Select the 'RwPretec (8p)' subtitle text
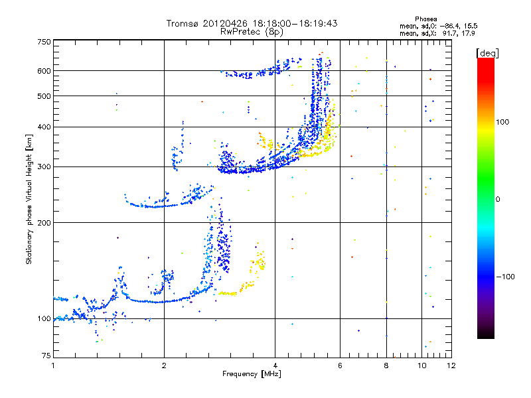The width and height of the screenshot is (531, 398). (x=252, y=32)
